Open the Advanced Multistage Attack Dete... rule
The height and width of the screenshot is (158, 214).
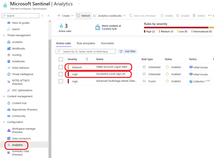click(x=116, y=81)
